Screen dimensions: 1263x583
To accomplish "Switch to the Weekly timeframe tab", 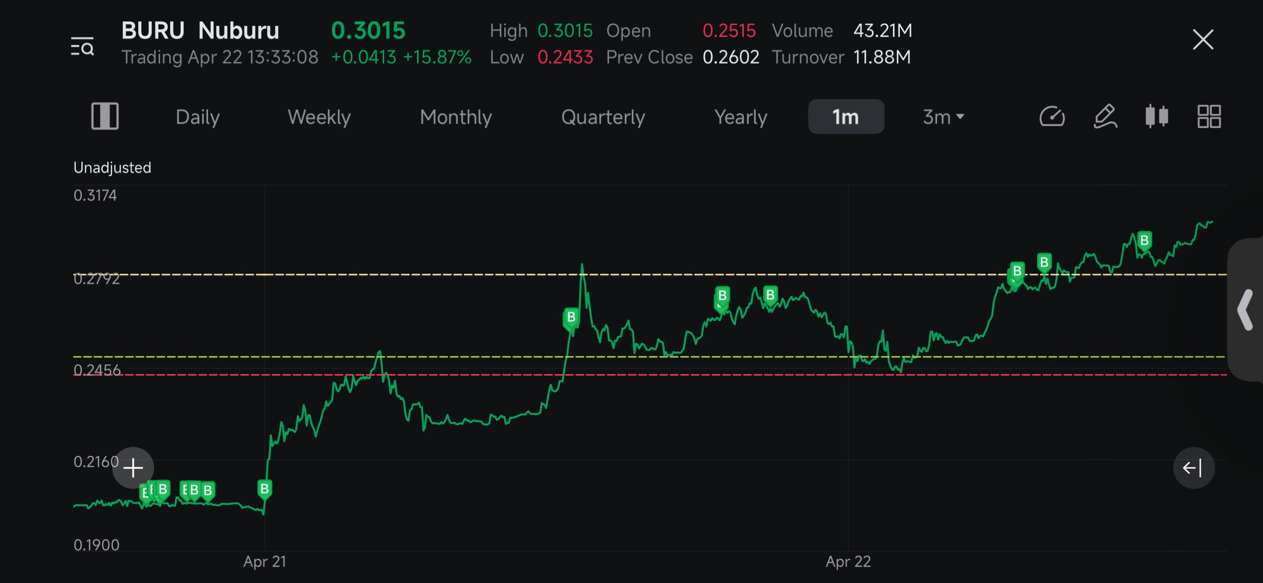I will point(319,117).
